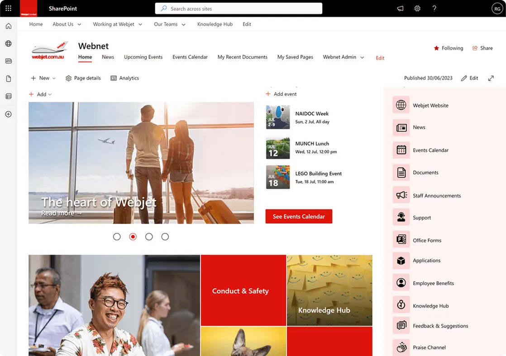This screenshot has height=356, width=506.
Task: Expand the Our Teams chevron
Action: click(184, 24)
